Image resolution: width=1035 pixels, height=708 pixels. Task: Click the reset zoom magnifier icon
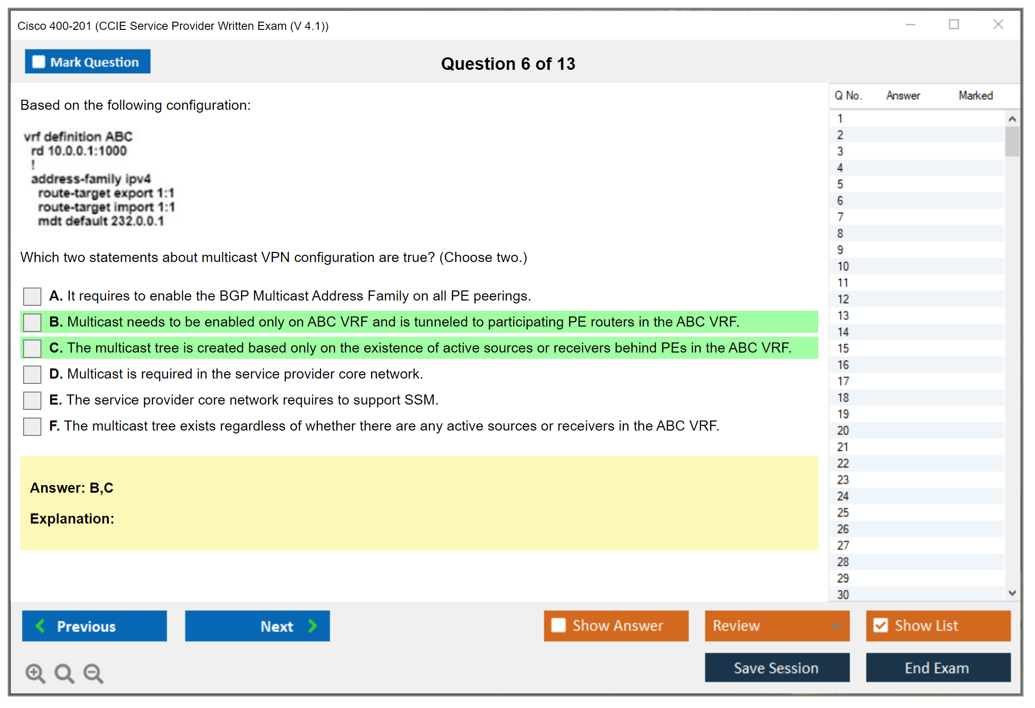coord(64,673)
